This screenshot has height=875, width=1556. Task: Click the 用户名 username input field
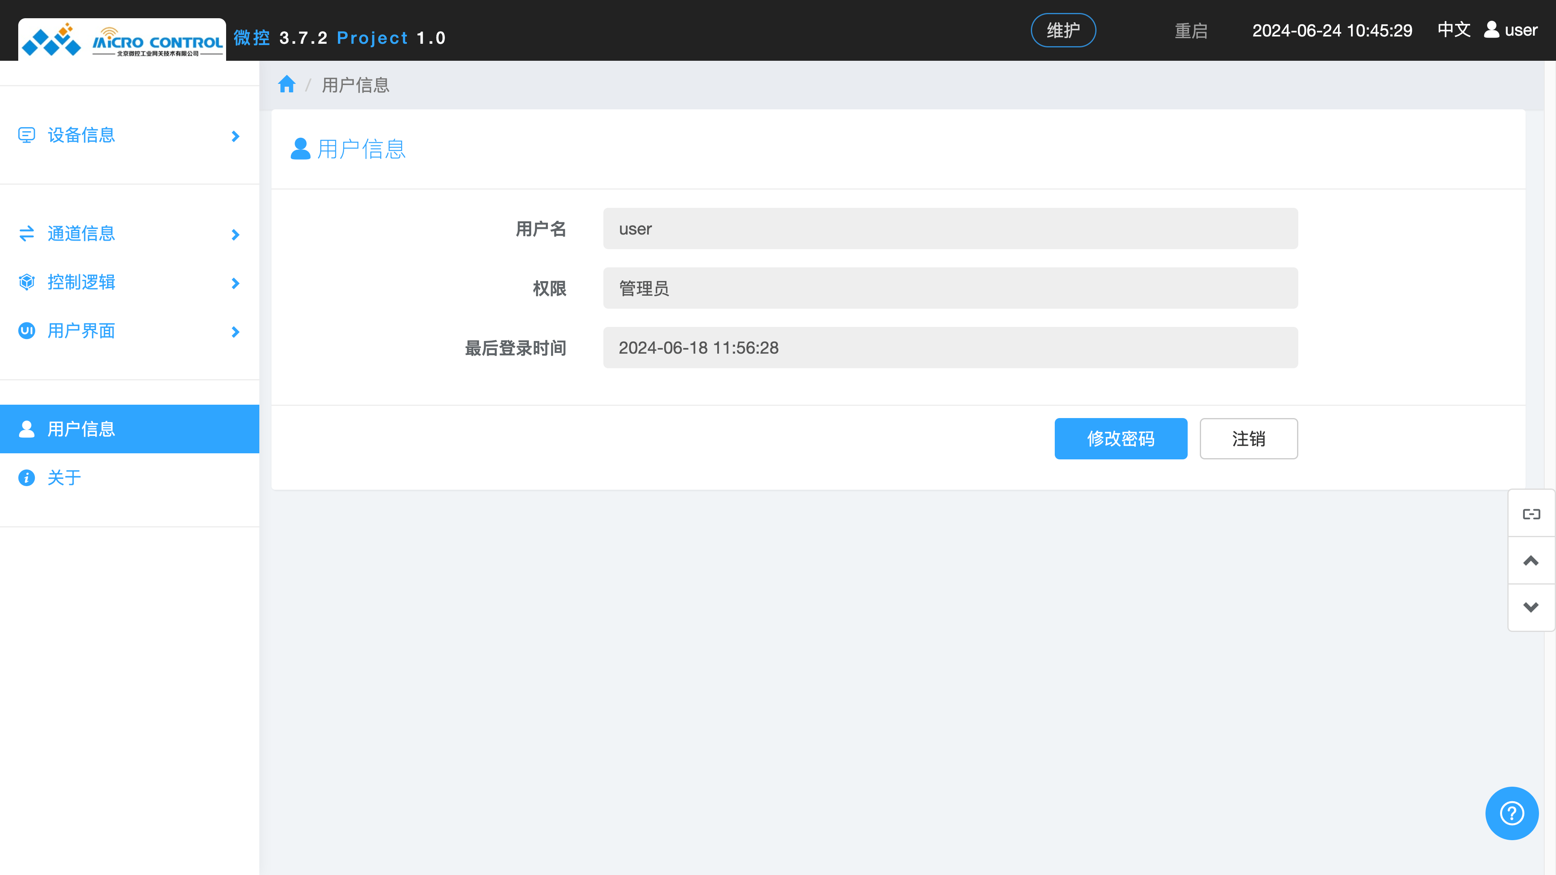click(x=949, y=228)
